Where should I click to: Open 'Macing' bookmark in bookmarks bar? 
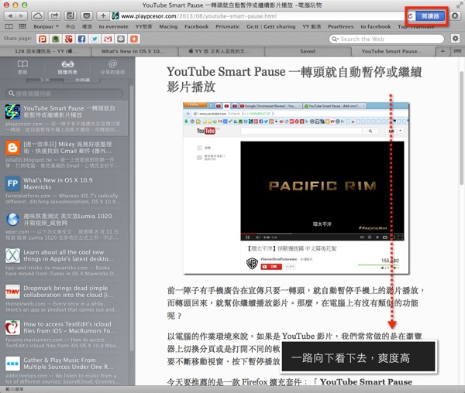168,26
